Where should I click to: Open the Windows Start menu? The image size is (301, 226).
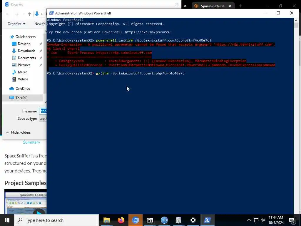[x=7, y=220]
